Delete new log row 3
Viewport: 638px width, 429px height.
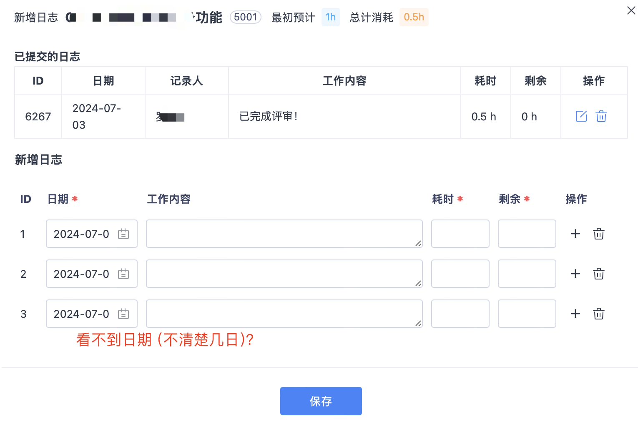click(599, 314)
